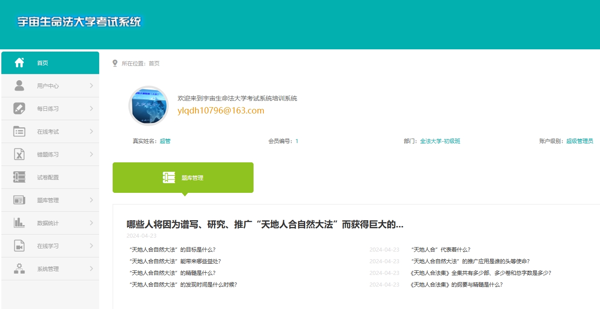Open the ylqdh10796@163.com account link
Screen dimensions: 600x309
click(x=221, y=110)
